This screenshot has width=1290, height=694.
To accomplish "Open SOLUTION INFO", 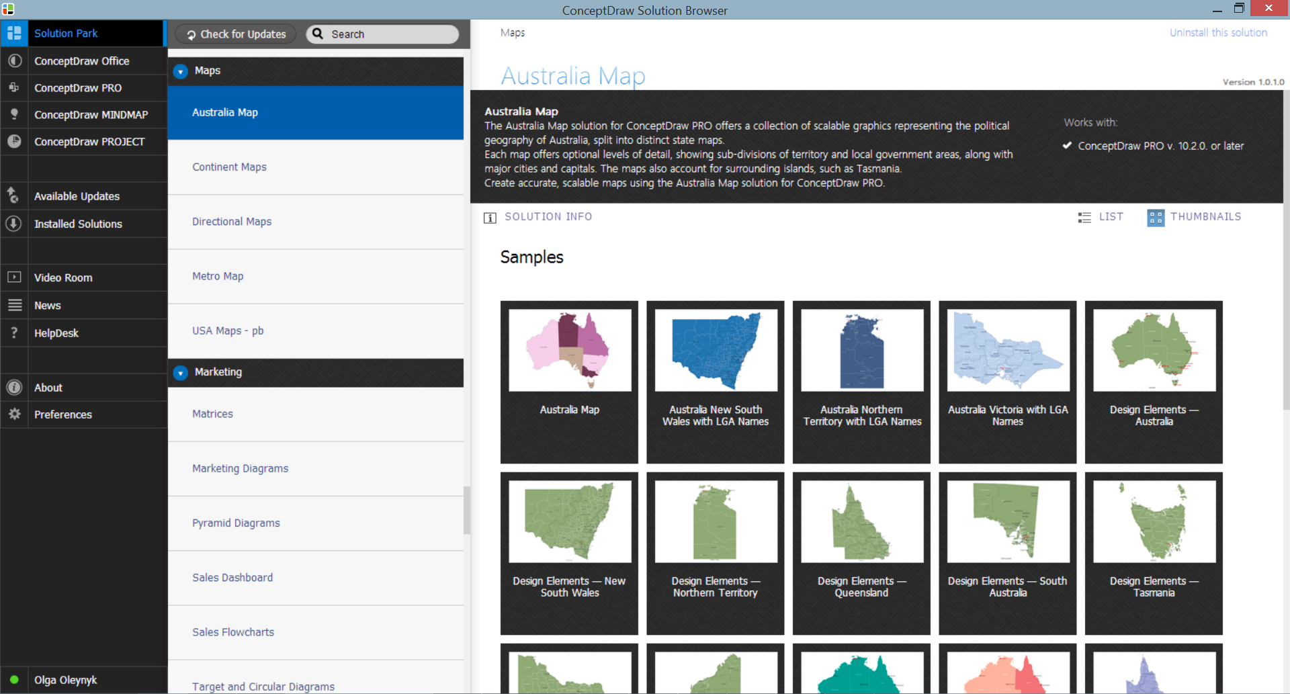I will click(x=538, y=217).
